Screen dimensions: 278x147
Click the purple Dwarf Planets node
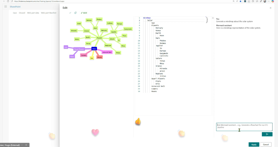[79, 49]
